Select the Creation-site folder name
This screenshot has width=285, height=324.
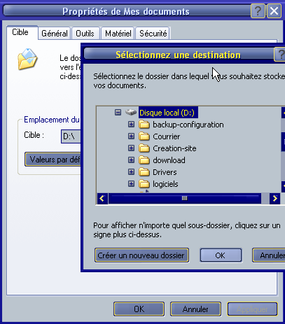[174, 148]
